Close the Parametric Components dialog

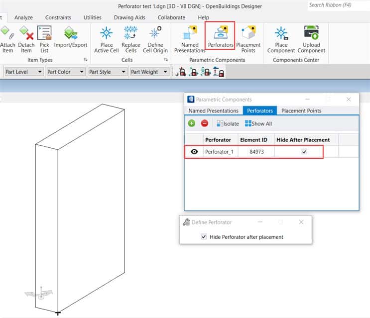(349, 100)
